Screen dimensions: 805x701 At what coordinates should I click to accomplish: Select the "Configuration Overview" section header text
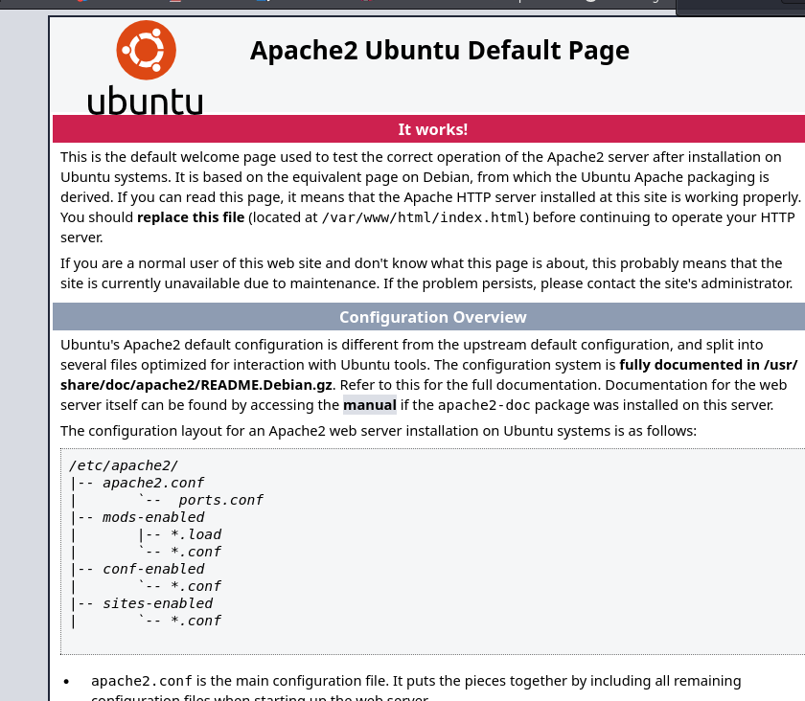433,317
